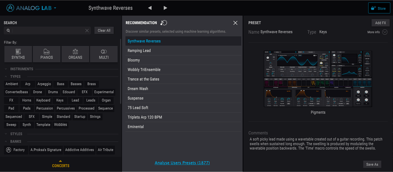Viewport: 393px width, 172px height.
Task: Toggle the Arpeggio type tag
Action: (44, 84)
